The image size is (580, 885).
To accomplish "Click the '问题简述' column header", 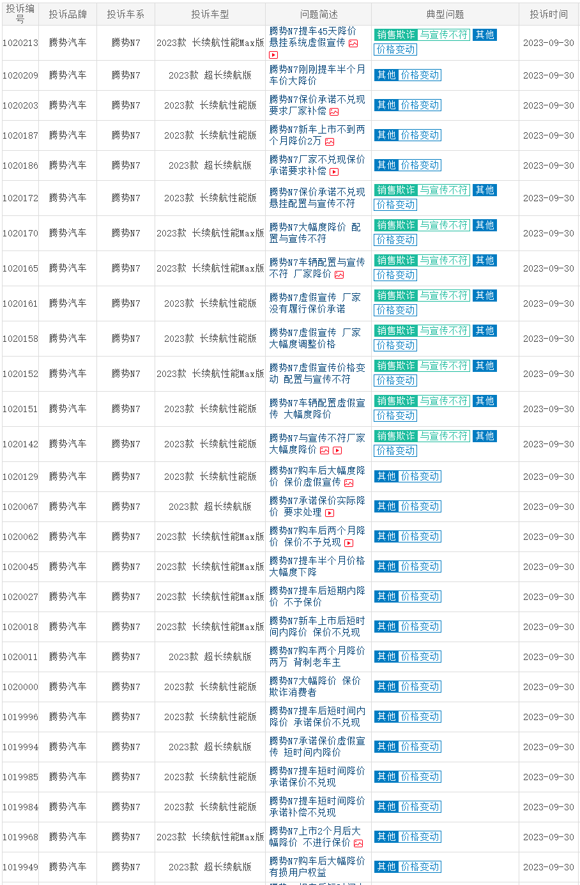I will tap(319, 14).
